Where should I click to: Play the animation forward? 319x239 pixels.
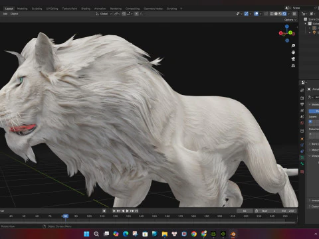point(128,211)
